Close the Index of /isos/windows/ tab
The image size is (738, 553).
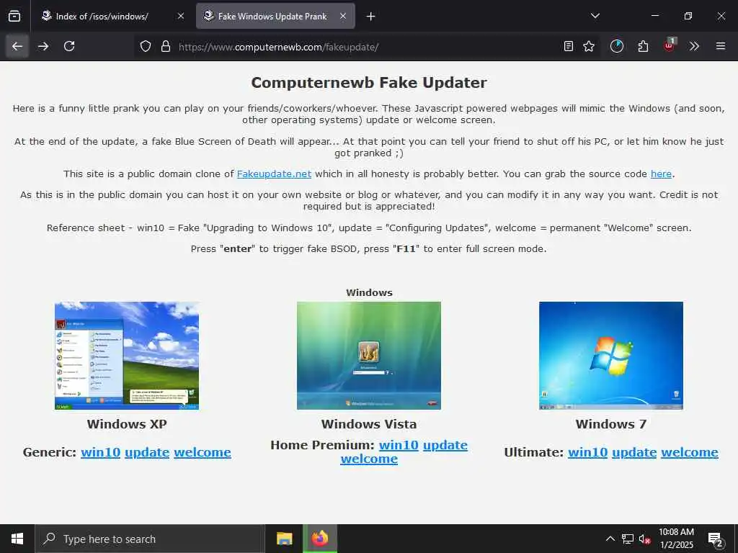181,16
